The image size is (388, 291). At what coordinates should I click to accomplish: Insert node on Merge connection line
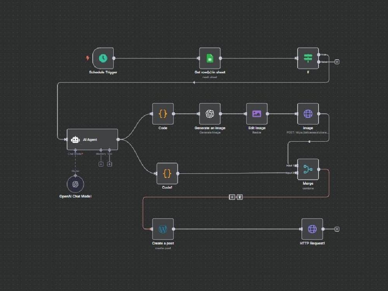coord(232,197)
